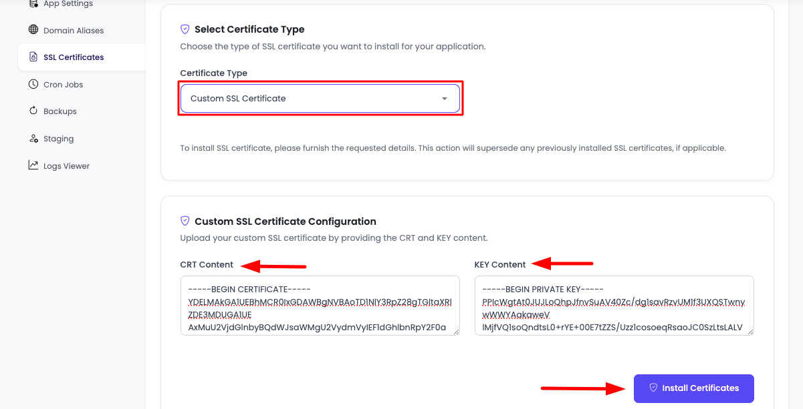Click inside the KEY Content text area
The height and width of the screenshot is (409, 803).
coord(613,307)
